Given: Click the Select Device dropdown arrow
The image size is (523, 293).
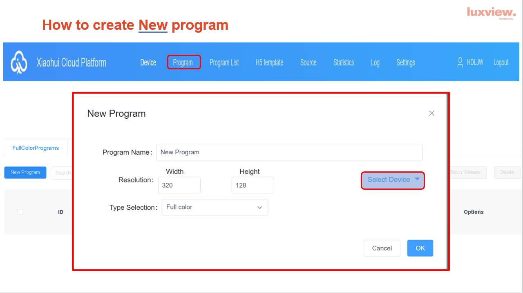Looking at the screenshot, I should click(x=417, y=179).
